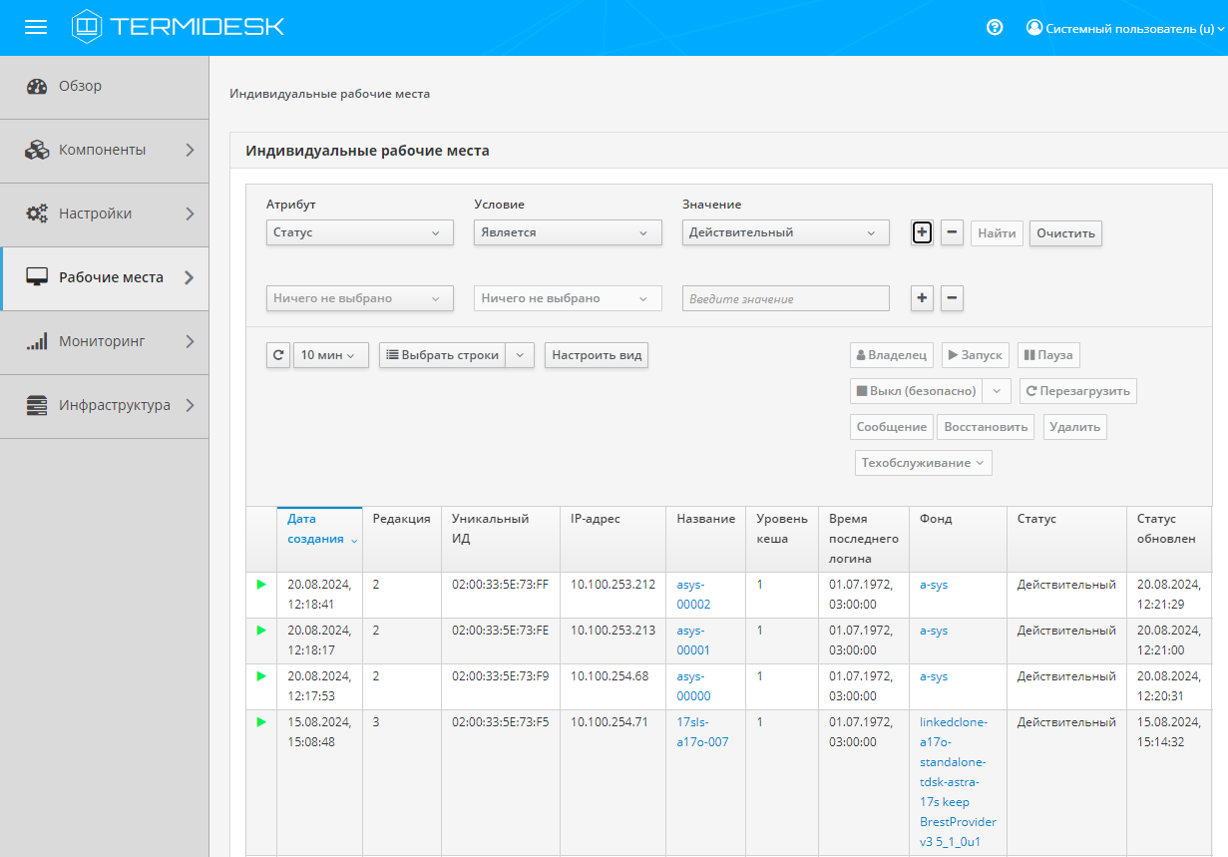Open the help question mark icon
Screen dimensions: 1228x857
click(994, 28)
